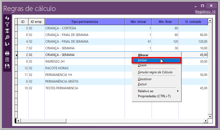Select the PACOTE HORAS row
The height and width of the screenshot is (130, 220).
click(x=56, y=68)
